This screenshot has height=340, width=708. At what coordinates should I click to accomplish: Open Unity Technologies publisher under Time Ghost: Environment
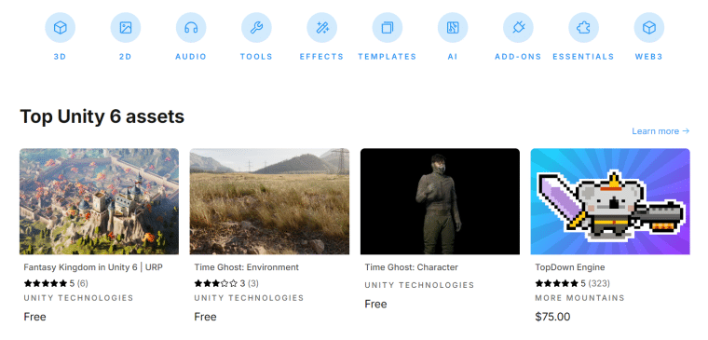click(249, 298)
